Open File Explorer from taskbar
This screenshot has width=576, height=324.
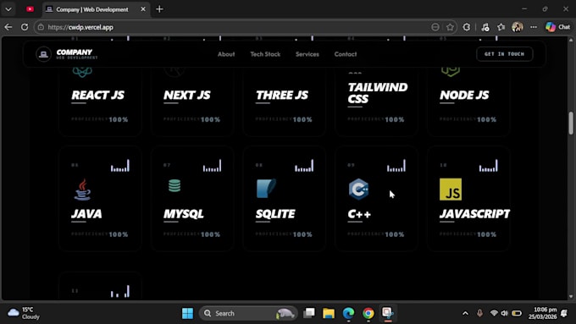pos(329,313)
